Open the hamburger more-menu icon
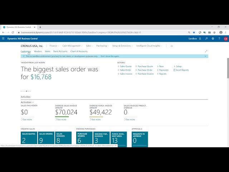This screenshot has height=172, width=229. [x=172, y=46]
